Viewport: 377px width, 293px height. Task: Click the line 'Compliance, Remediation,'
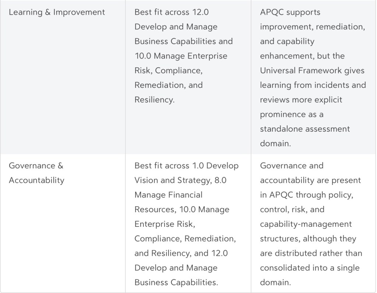(185, 239)
